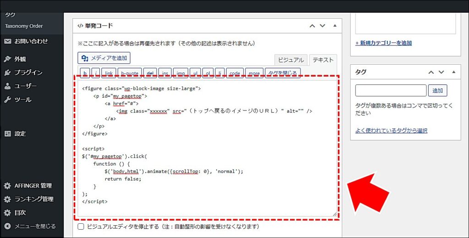Click 新規カテゴリーを追加 link
This screenshot has width=469, height=238.
point(383,43)
